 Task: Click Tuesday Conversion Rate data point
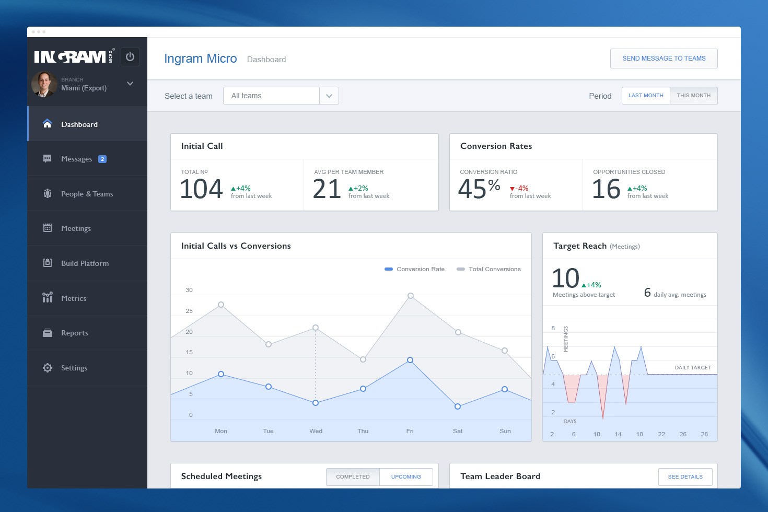tap(269, 387)
